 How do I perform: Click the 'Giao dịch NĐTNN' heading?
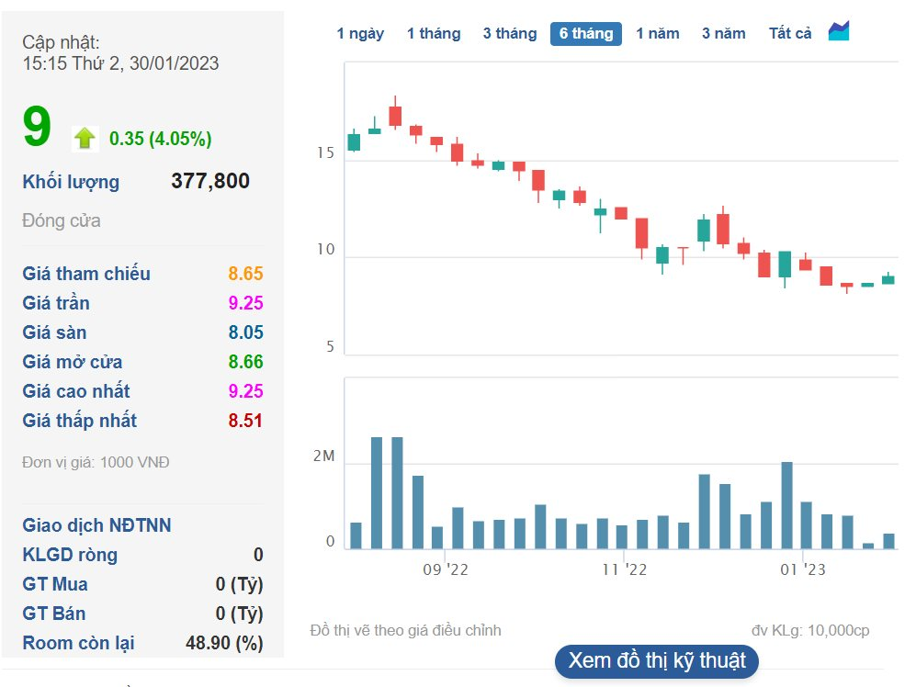tap(96, 525)
